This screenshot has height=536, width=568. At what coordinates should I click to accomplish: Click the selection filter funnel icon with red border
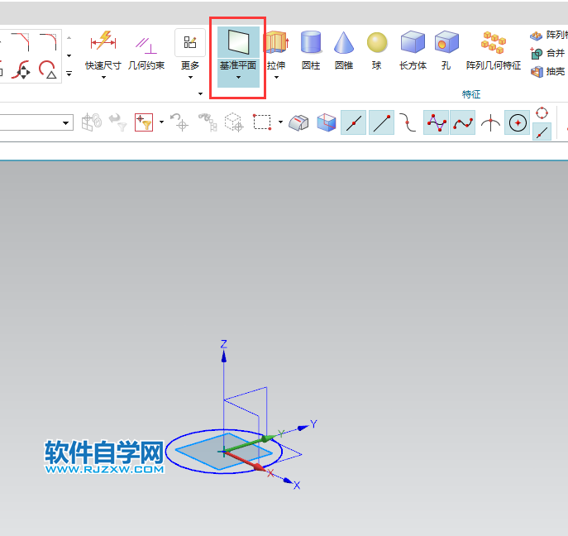(x=144, y=122)
